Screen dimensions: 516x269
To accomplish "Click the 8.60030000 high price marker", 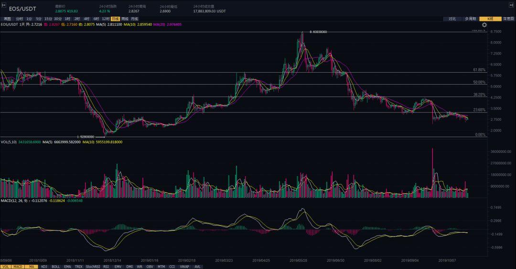I will (318, 32).
